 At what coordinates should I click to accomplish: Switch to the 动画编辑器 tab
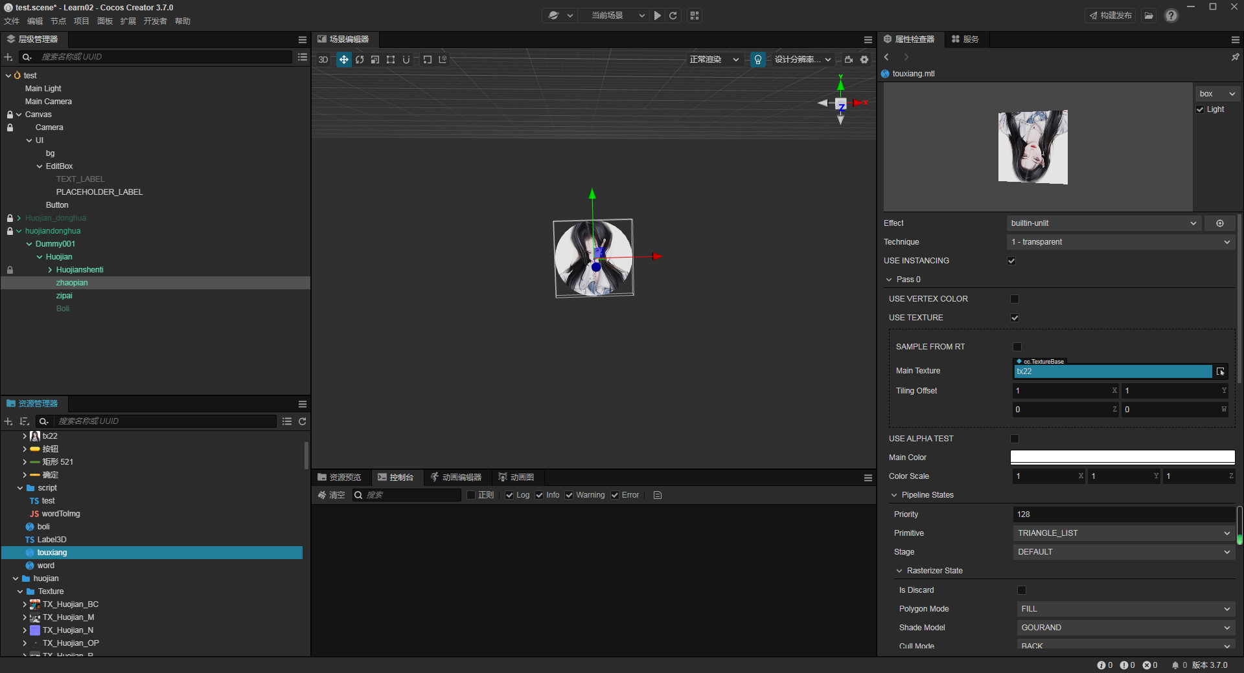(x=456, y=478)
